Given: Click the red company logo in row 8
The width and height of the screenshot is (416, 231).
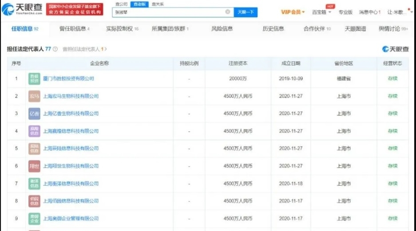Looking at the screenshot, I should tap(34, 201).
